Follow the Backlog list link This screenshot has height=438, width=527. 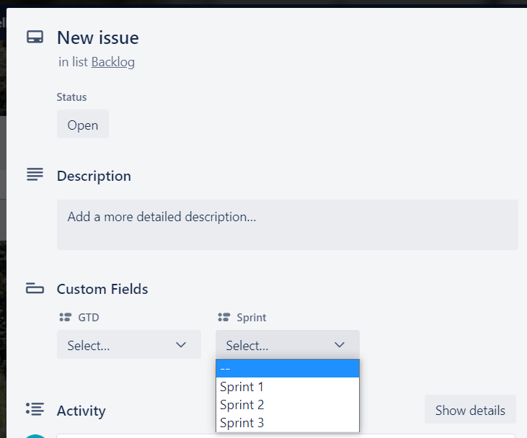(113, 62)
